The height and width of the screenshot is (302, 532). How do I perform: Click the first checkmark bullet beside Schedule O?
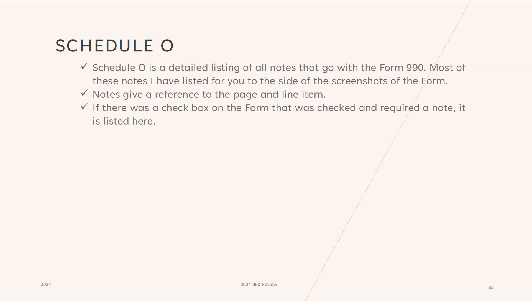(85, 66)
